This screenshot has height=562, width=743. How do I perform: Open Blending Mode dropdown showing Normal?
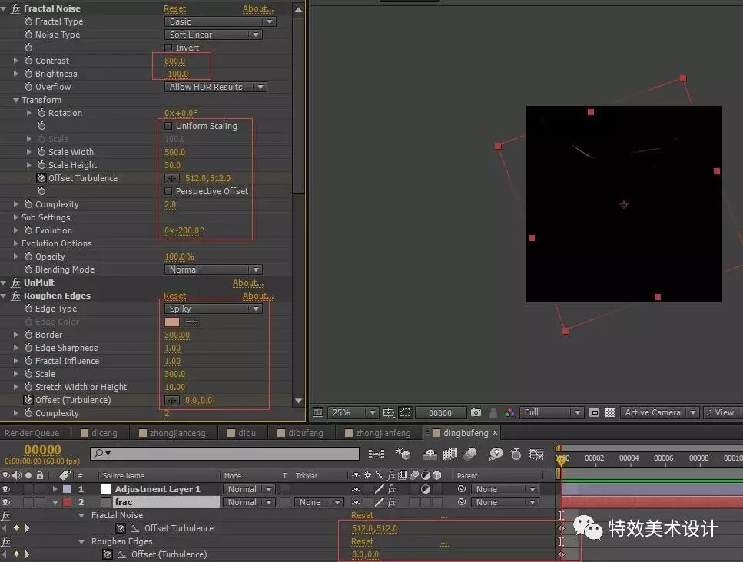point(214,269)
